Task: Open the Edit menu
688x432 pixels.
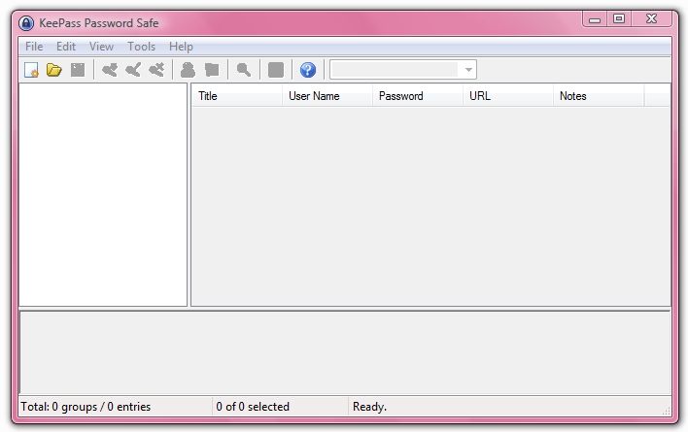Action: (x=66, y=47)
